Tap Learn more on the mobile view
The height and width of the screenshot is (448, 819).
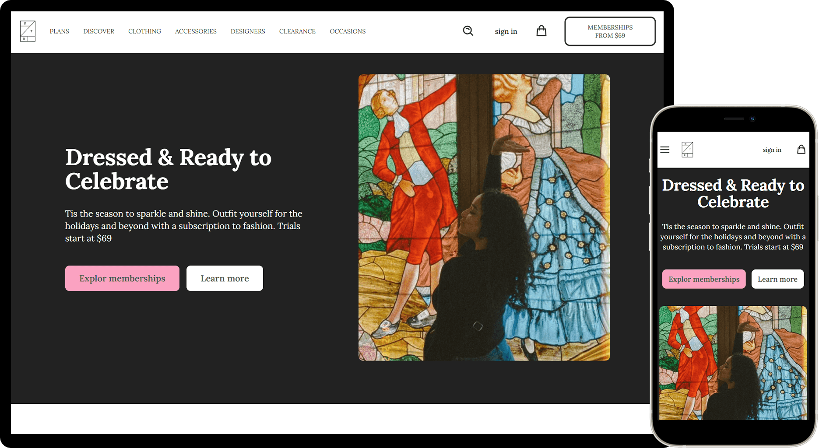777,279
